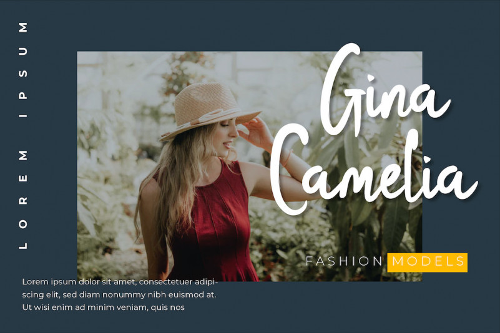Select the vertical LOREM text
The width and height of the screenshot is (500, 333).
(23, 200)
